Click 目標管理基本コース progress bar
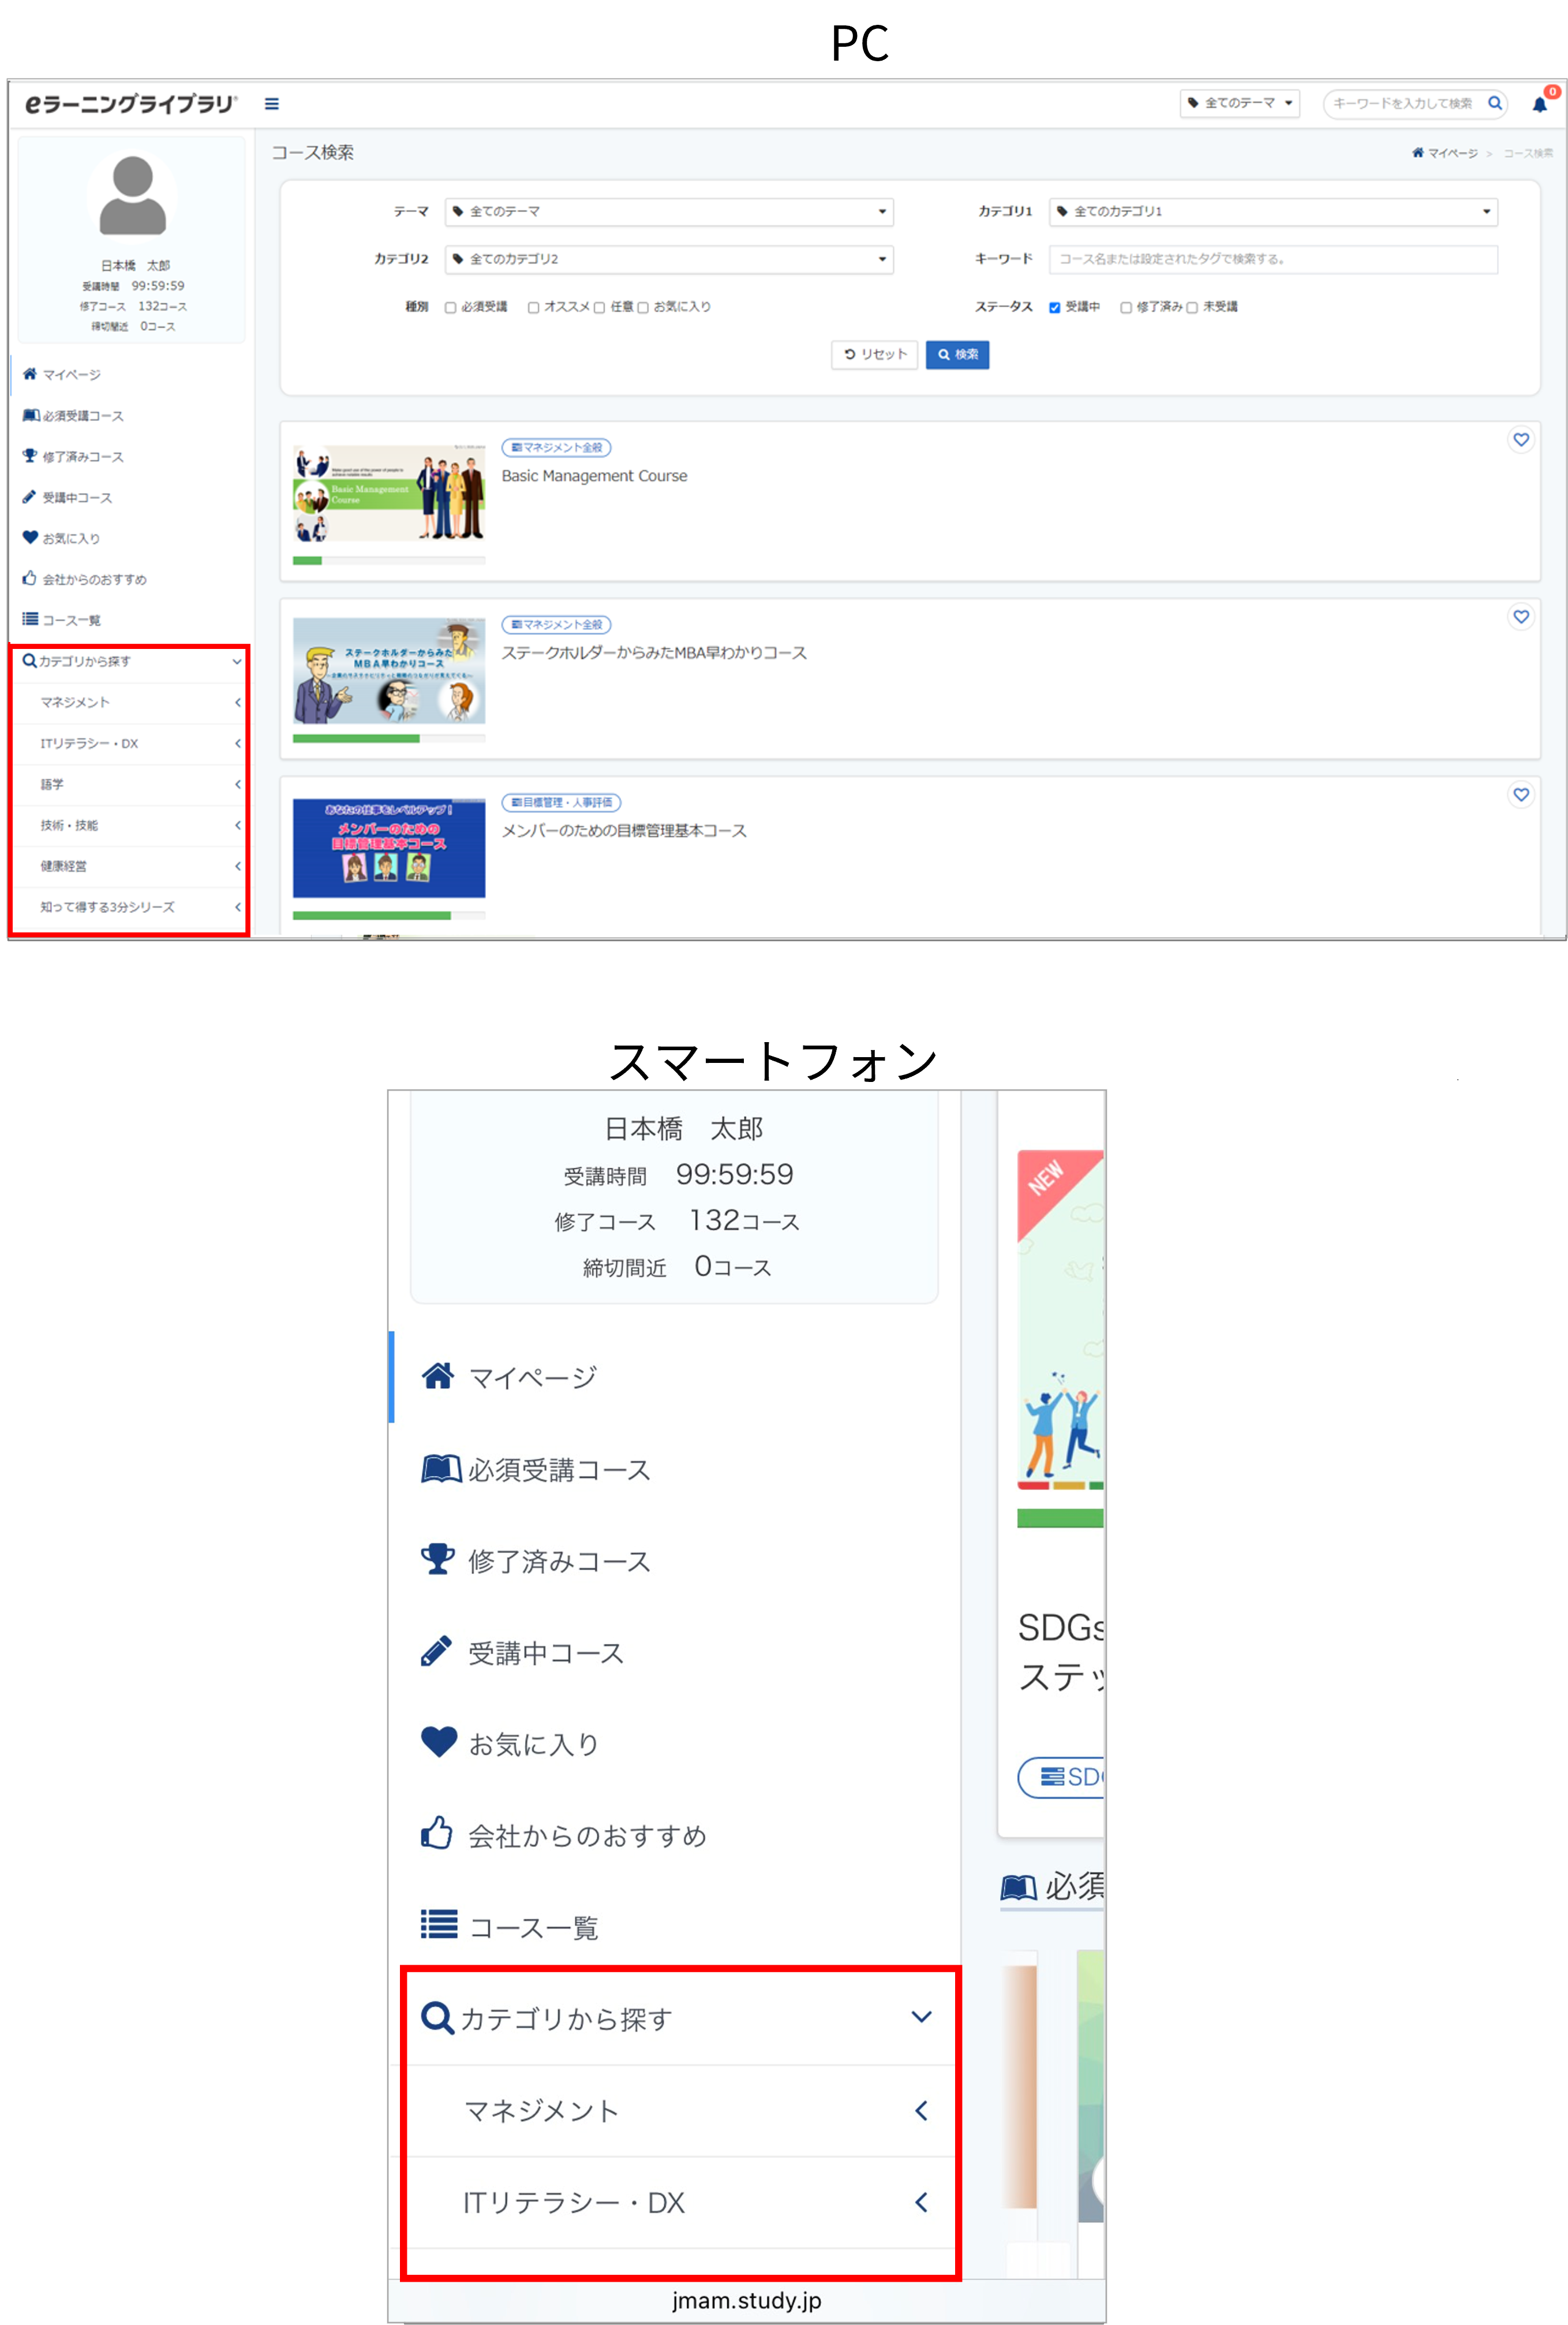The width and height of the screenshot is (1568, 2325). [x=389, y=916]
